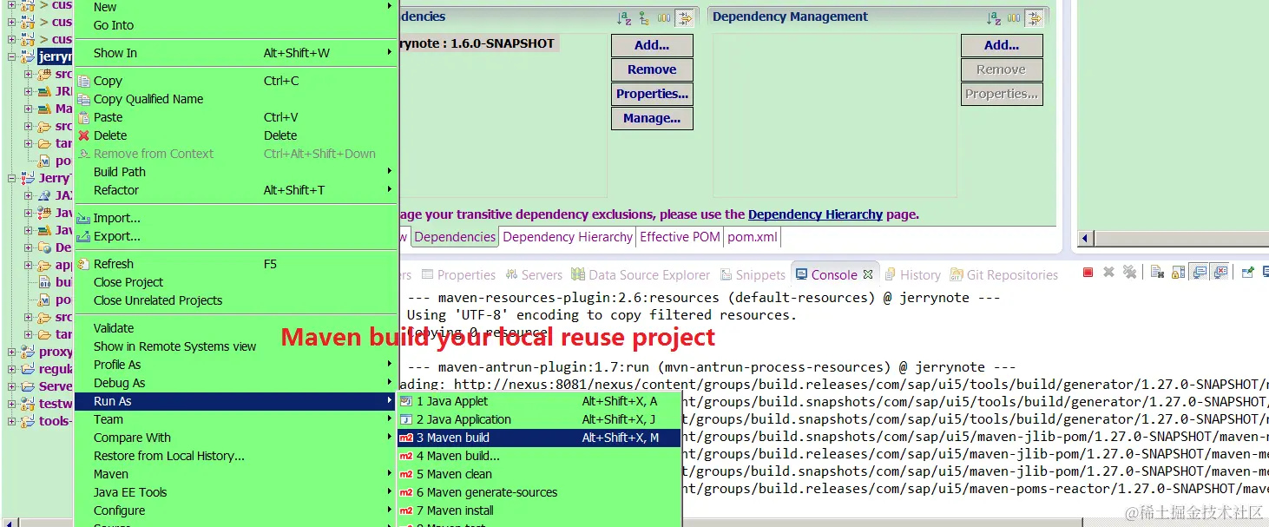
Task: Click Add... in Dependencies section
Action: (652, 45)
